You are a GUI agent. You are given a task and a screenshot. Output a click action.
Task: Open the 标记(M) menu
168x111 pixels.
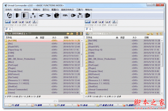[18, 10]
